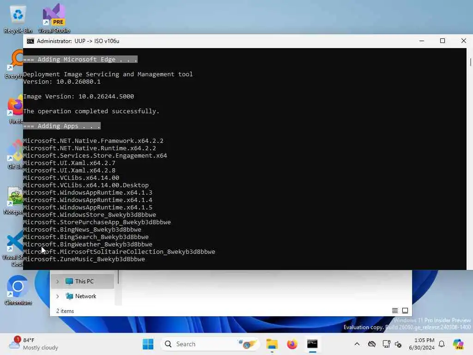Click the Image Version 10.0.26244.5000 line
The image size is (473, 355).
point(79,96)
